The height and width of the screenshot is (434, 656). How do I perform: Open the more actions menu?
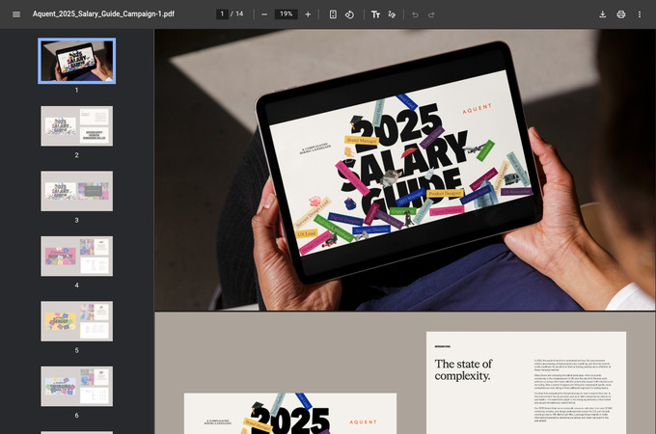pos(640,14)
